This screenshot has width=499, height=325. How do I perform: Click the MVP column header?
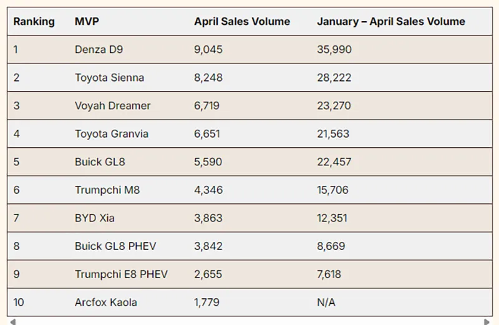click(87, 22)
